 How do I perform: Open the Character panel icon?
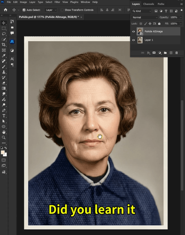[12, 59]
